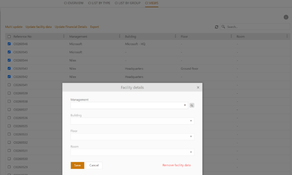Check the row CI0269539 checkbox
Viewport: 292px width, 175px height.
pos(9,93)
